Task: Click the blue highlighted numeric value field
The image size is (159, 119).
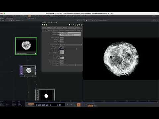Action: (x=62, y=49)
